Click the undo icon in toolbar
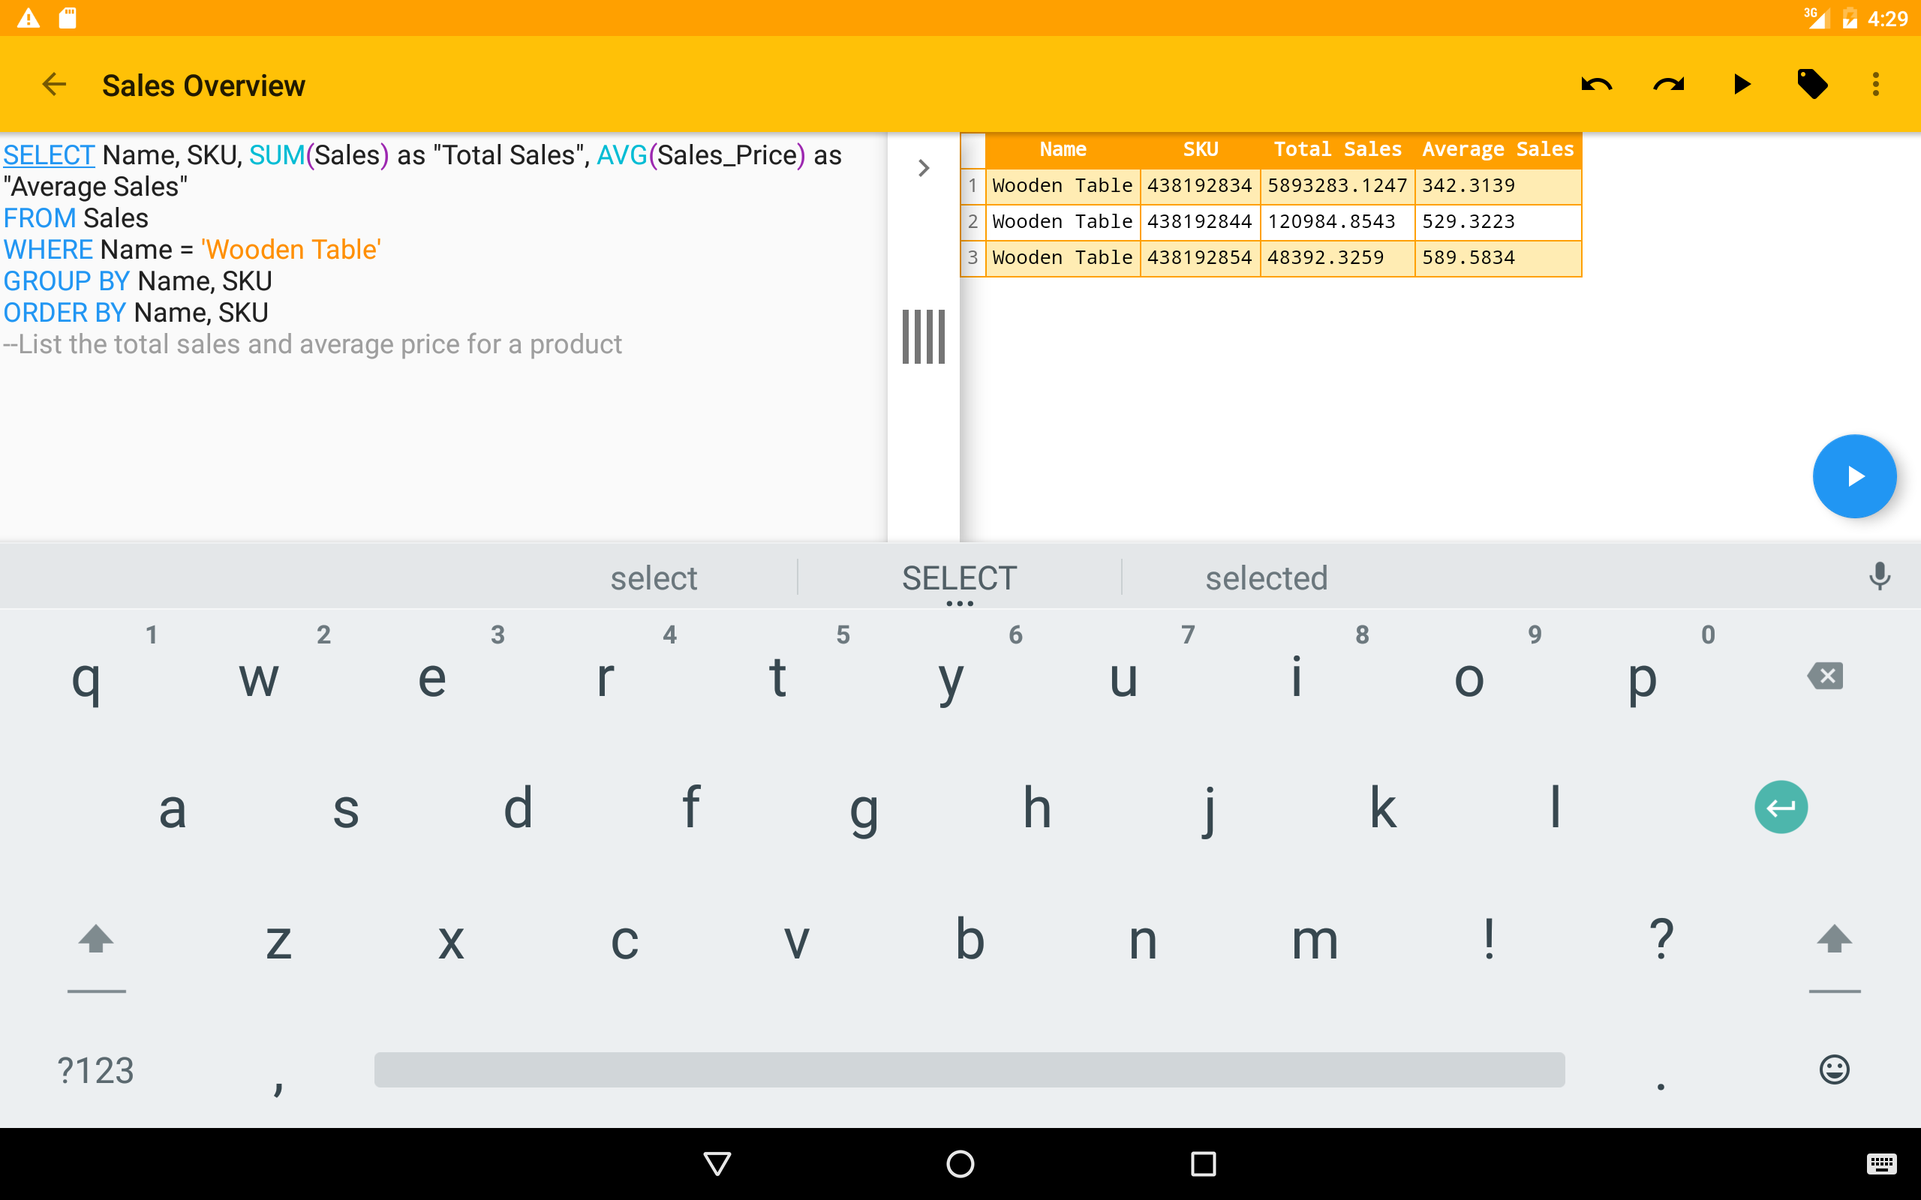 click(1595, 84)
